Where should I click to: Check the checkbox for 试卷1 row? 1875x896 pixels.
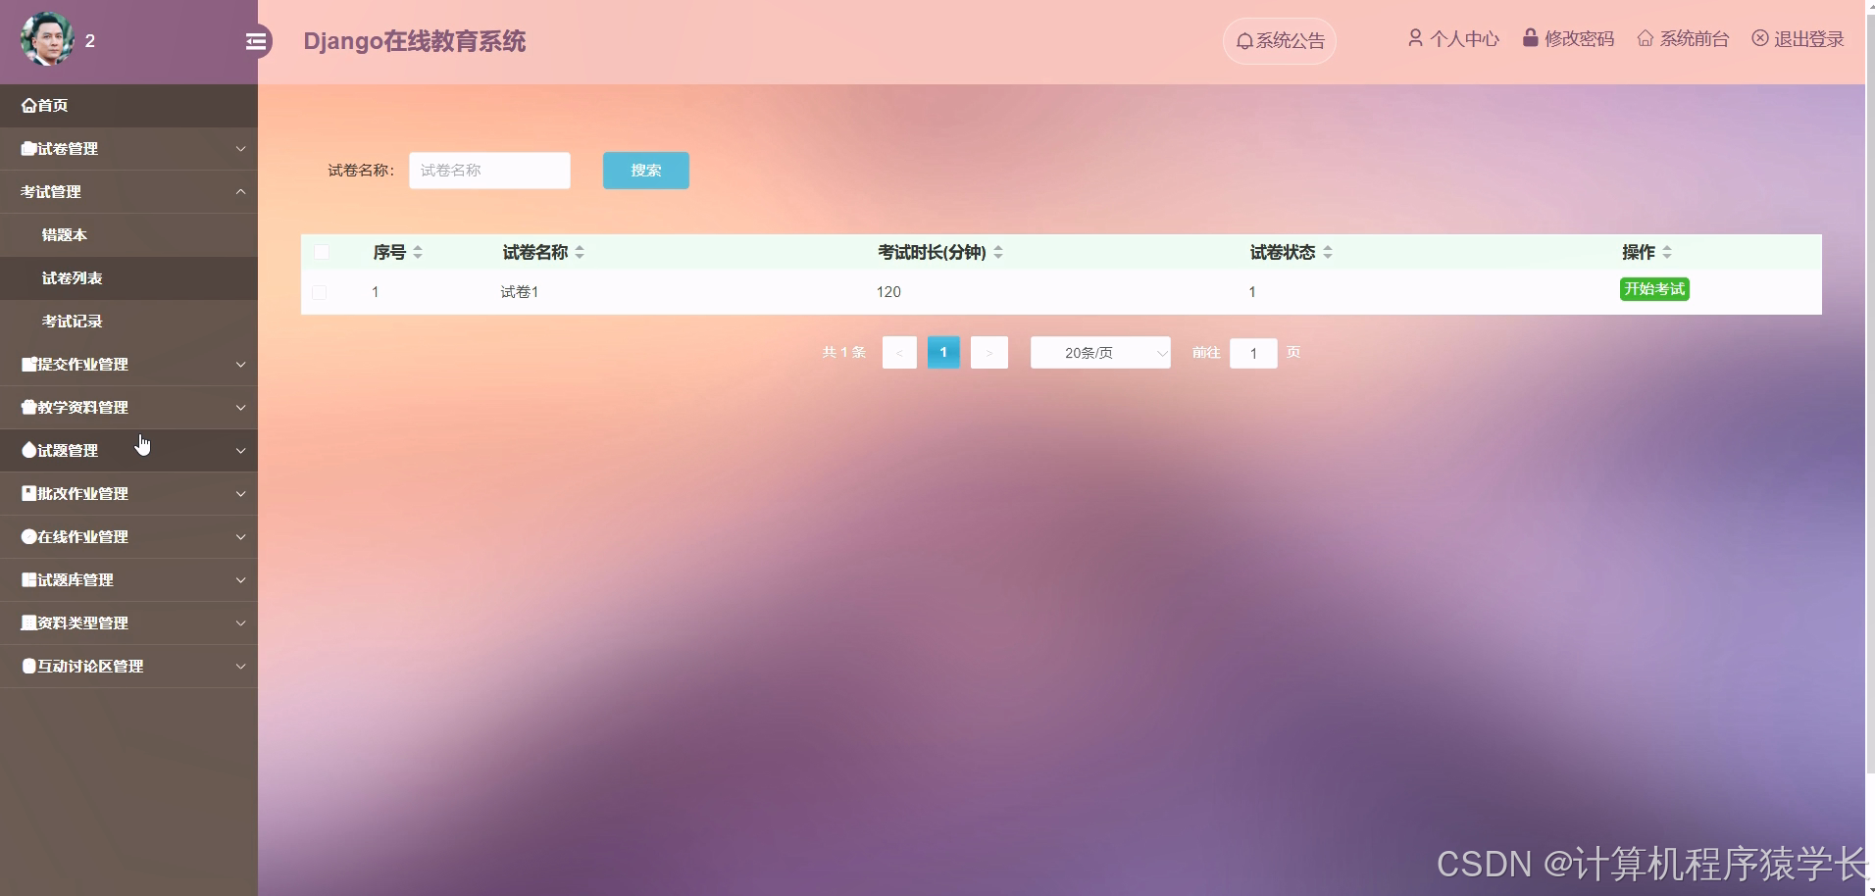click(x=319, y=291)
